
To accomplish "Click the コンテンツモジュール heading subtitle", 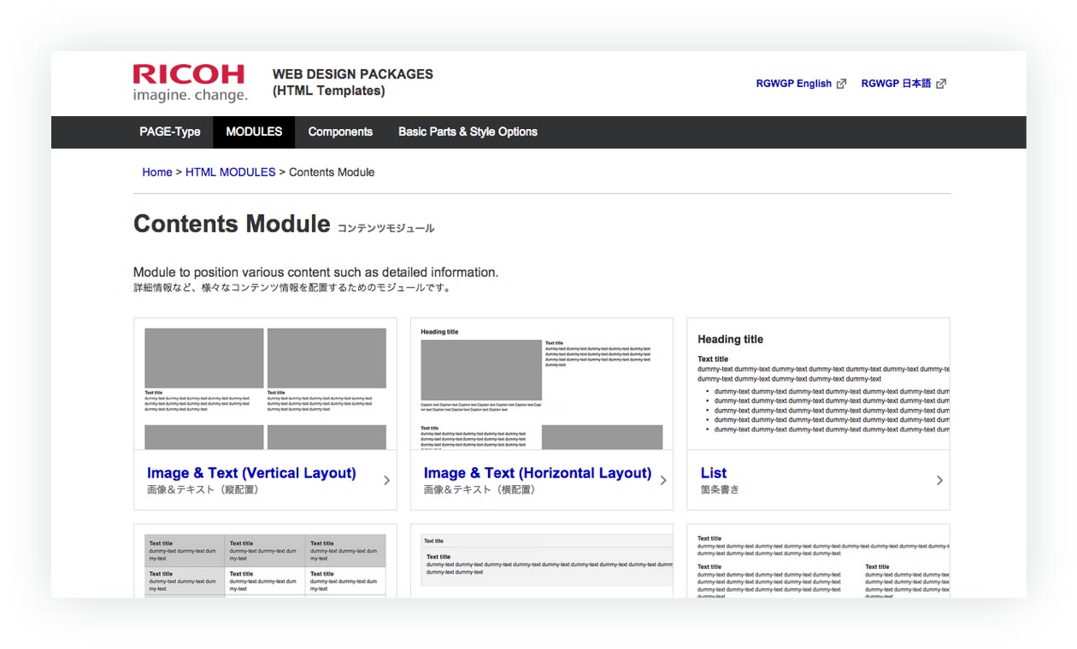I will coord(386,228).
